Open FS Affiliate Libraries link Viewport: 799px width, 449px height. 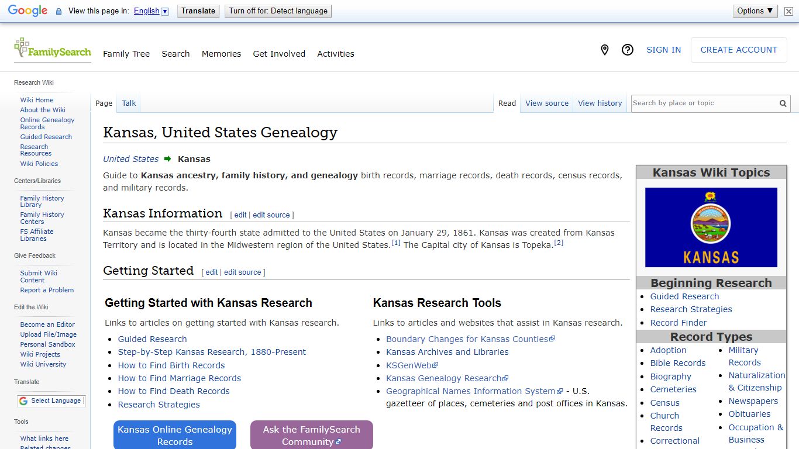tap(37, 235)
